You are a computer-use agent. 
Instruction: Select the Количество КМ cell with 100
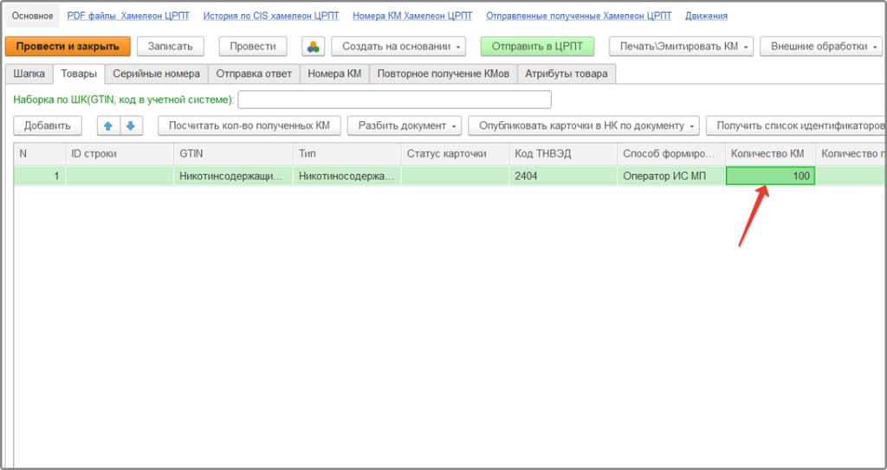pyautogui.click(x=770, y=176)
